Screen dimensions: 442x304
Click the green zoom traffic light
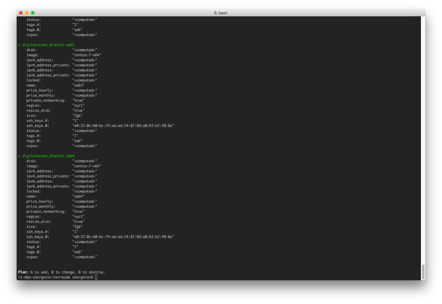click(32, 13)
